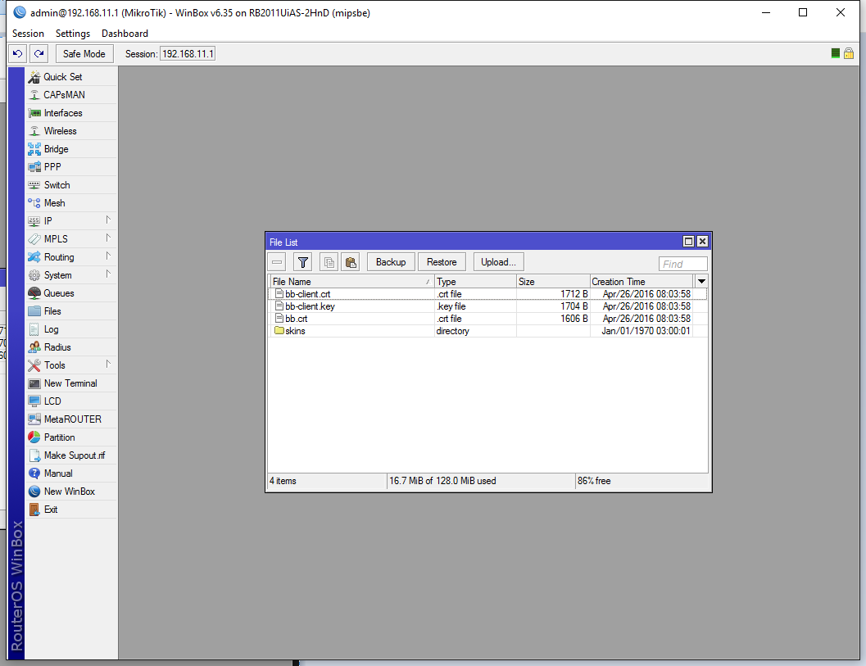Open the CAPsMAN menu entry
Image resolution: width=866 pixels, height=666 pixels.
71,95
